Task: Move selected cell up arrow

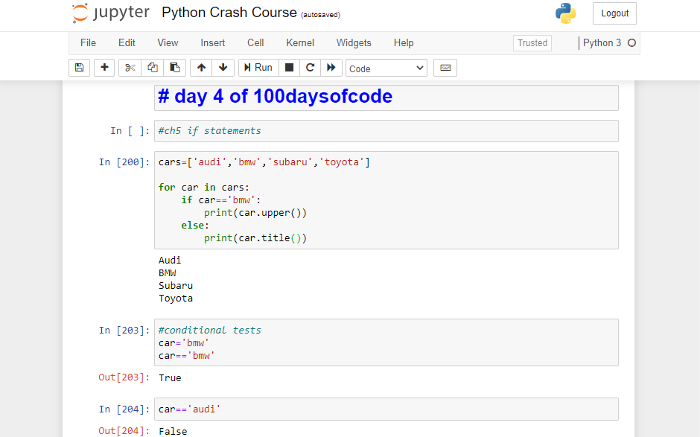Action: (201, 68)
